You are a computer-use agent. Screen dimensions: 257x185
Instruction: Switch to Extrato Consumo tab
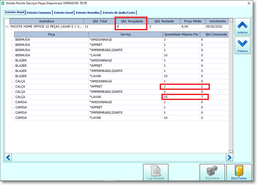click(x=39, y=13)
